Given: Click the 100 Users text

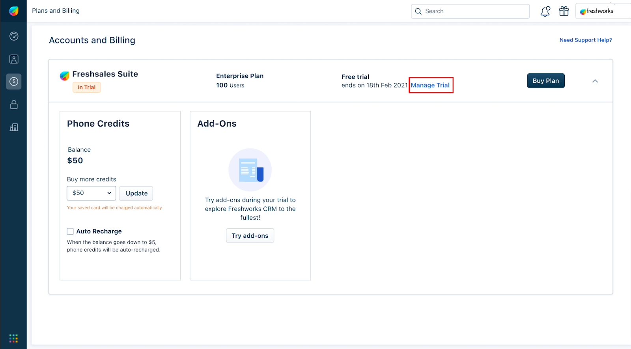Looking at the screenshot, I should (230, 85).
